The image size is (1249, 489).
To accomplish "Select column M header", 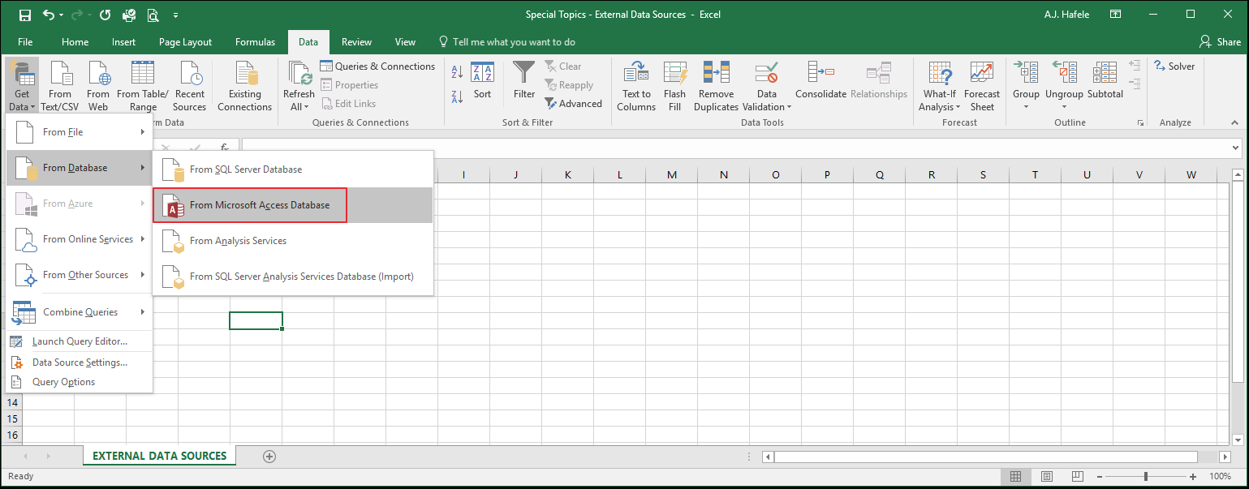I will [x=671, y=174].
